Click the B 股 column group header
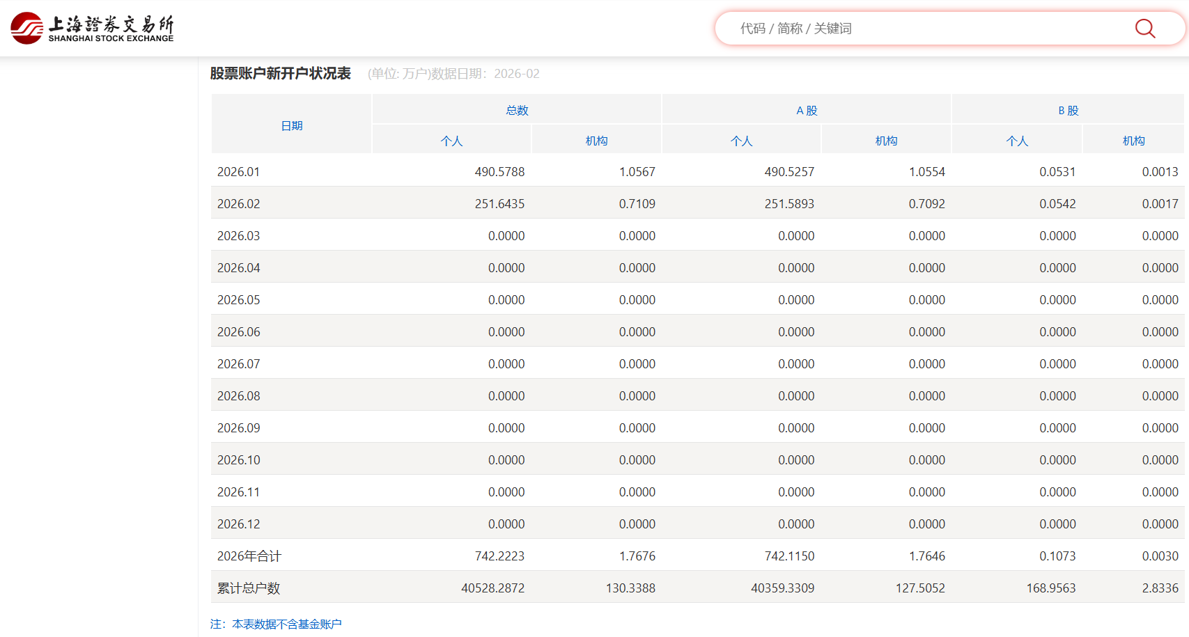 point(1068,110)
